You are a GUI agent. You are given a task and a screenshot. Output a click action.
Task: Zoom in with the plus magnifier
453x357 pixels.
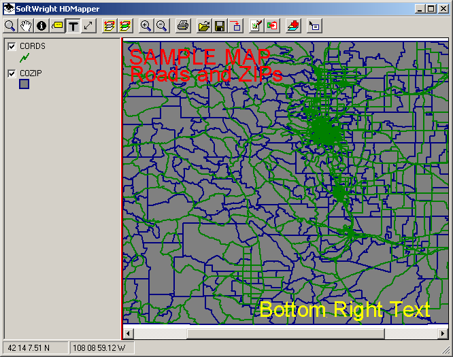point(146,26)
